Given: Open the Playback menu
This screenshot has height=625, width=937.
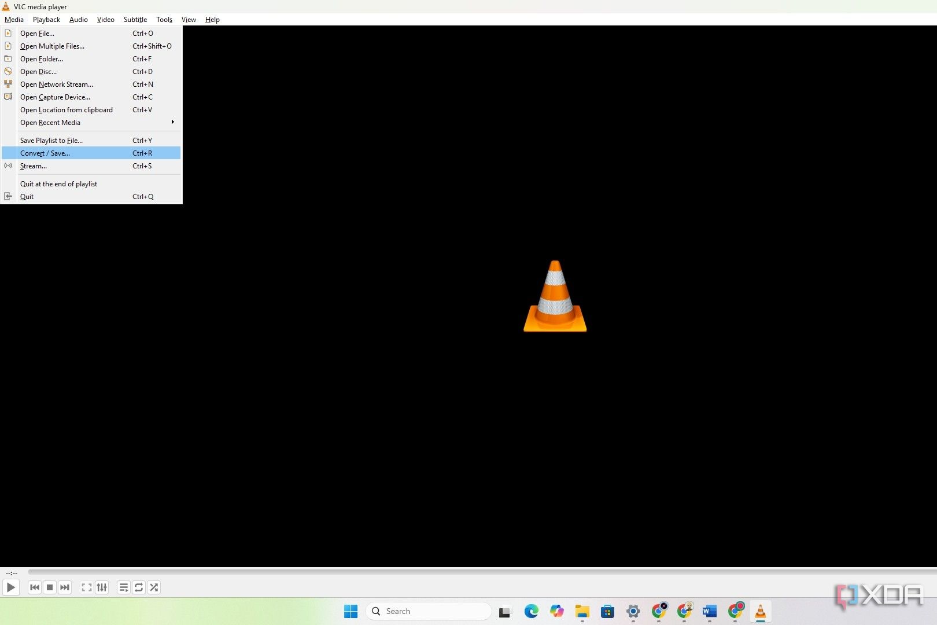Looking at the screenshot, I should tap(46, 20).
